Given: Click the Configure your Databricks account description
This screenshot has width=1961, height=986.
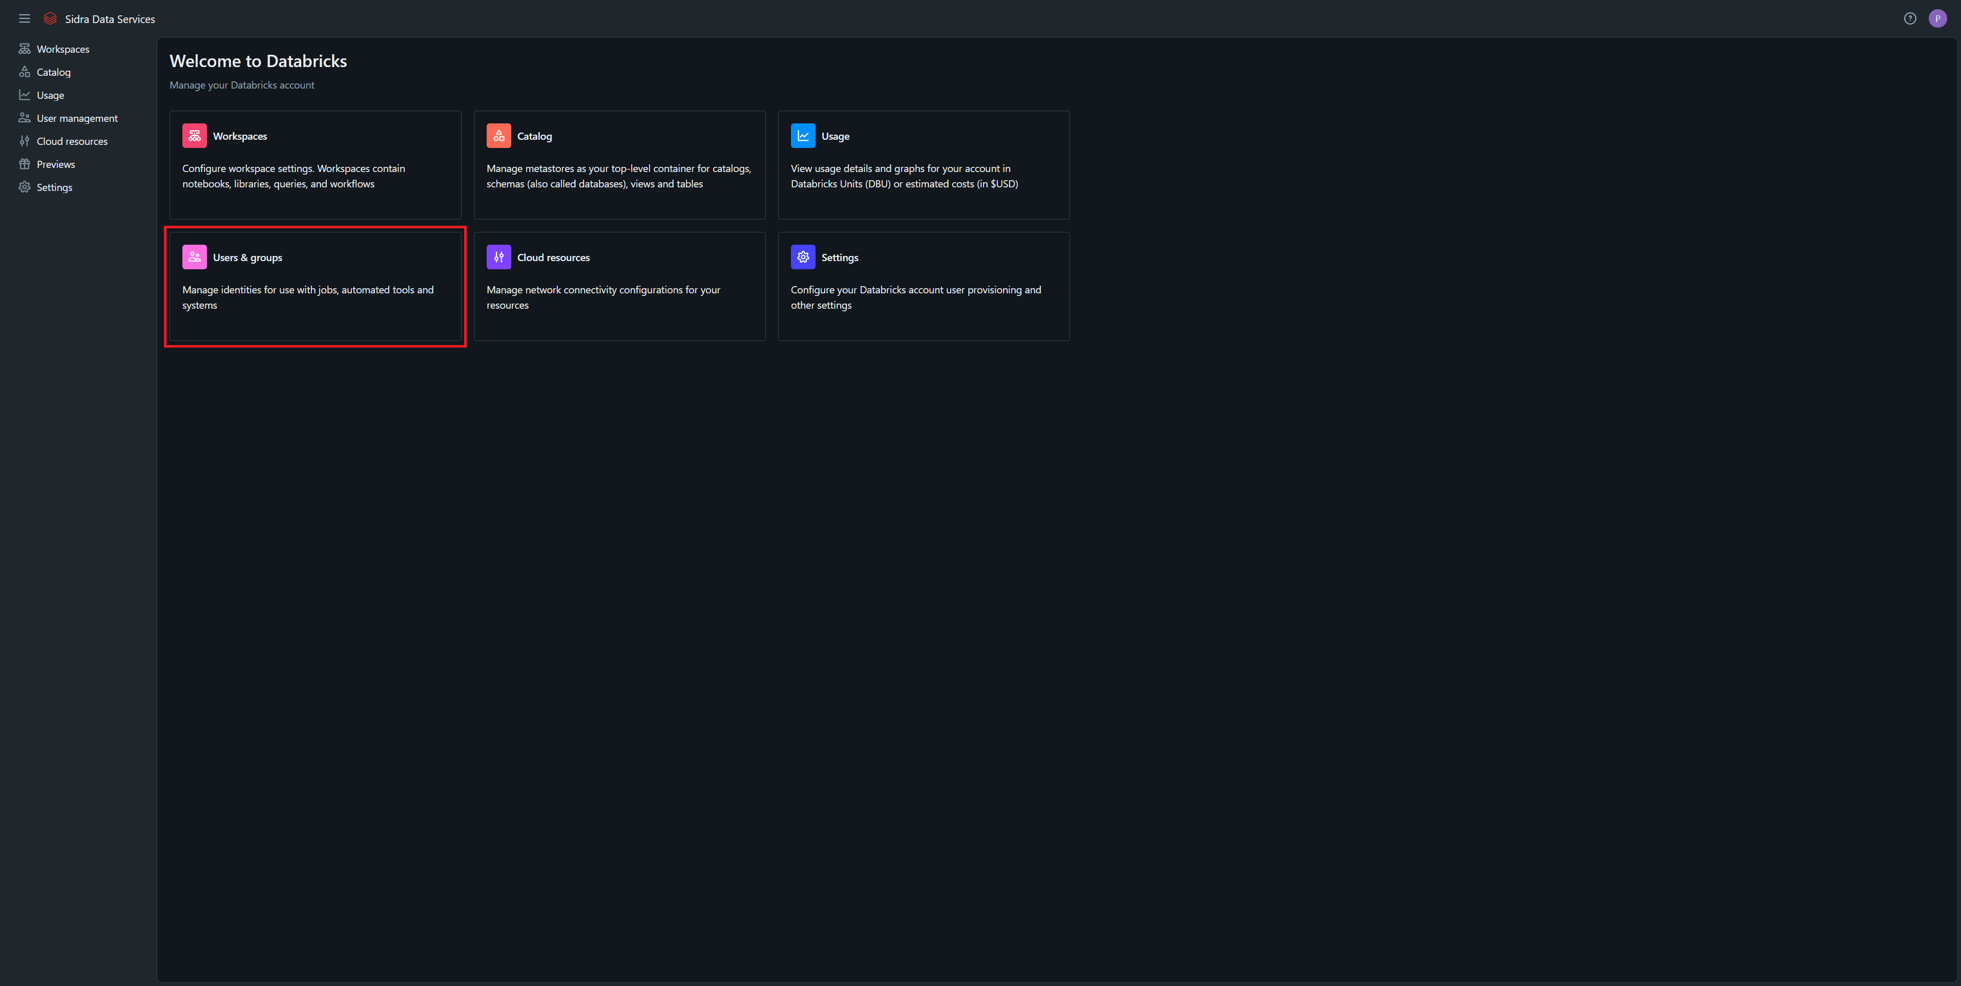Looking at the screenshot, I should 916,297.
